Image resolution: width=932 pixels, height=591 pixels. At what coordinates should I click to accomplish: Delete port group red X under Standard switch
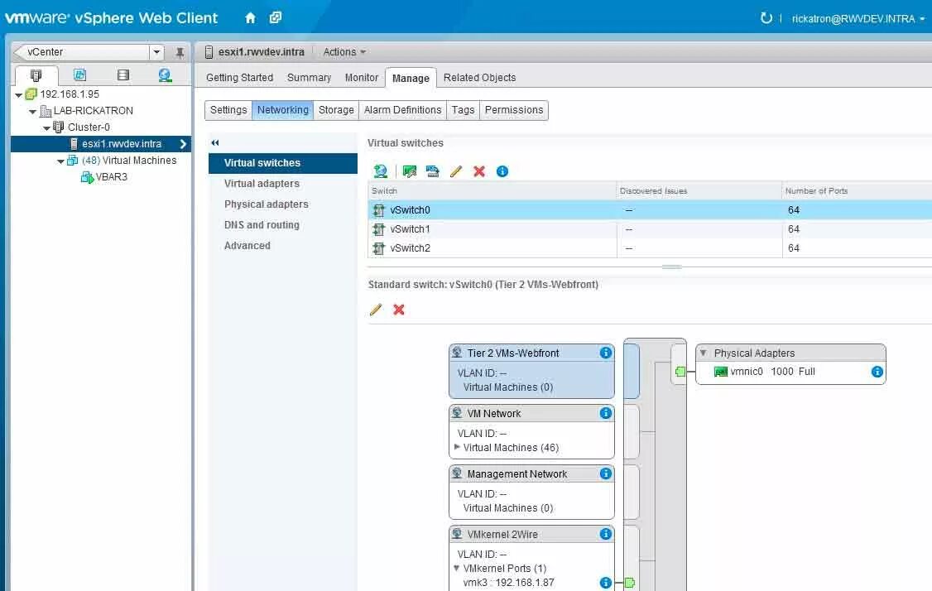399,310
